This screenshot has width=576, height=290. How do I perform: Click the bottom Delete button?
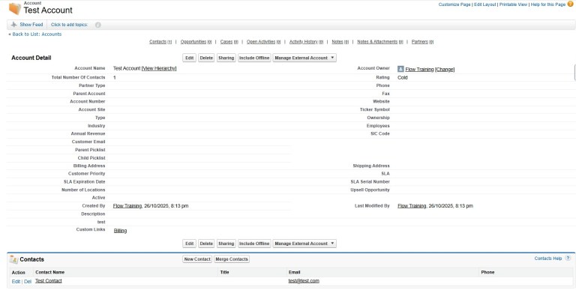click(x=206, y=244)
